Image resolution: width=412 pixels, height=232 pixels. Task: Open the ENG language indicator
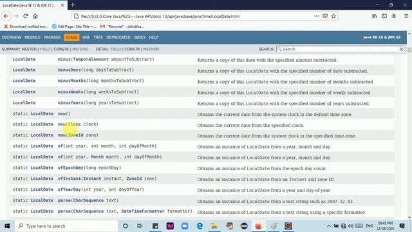pos(369,226)
